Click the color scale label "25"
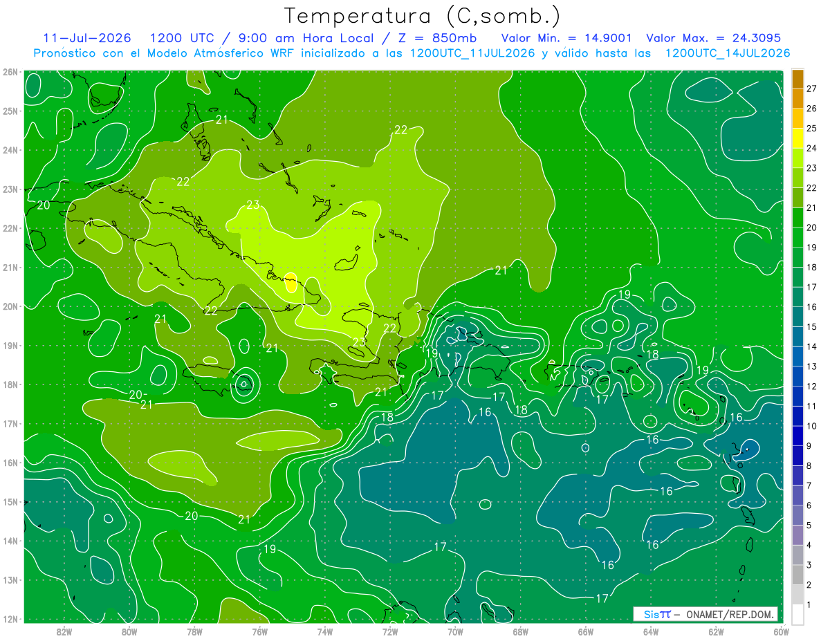The height and width of the screenshot is (641, 830). pos(811,129)
